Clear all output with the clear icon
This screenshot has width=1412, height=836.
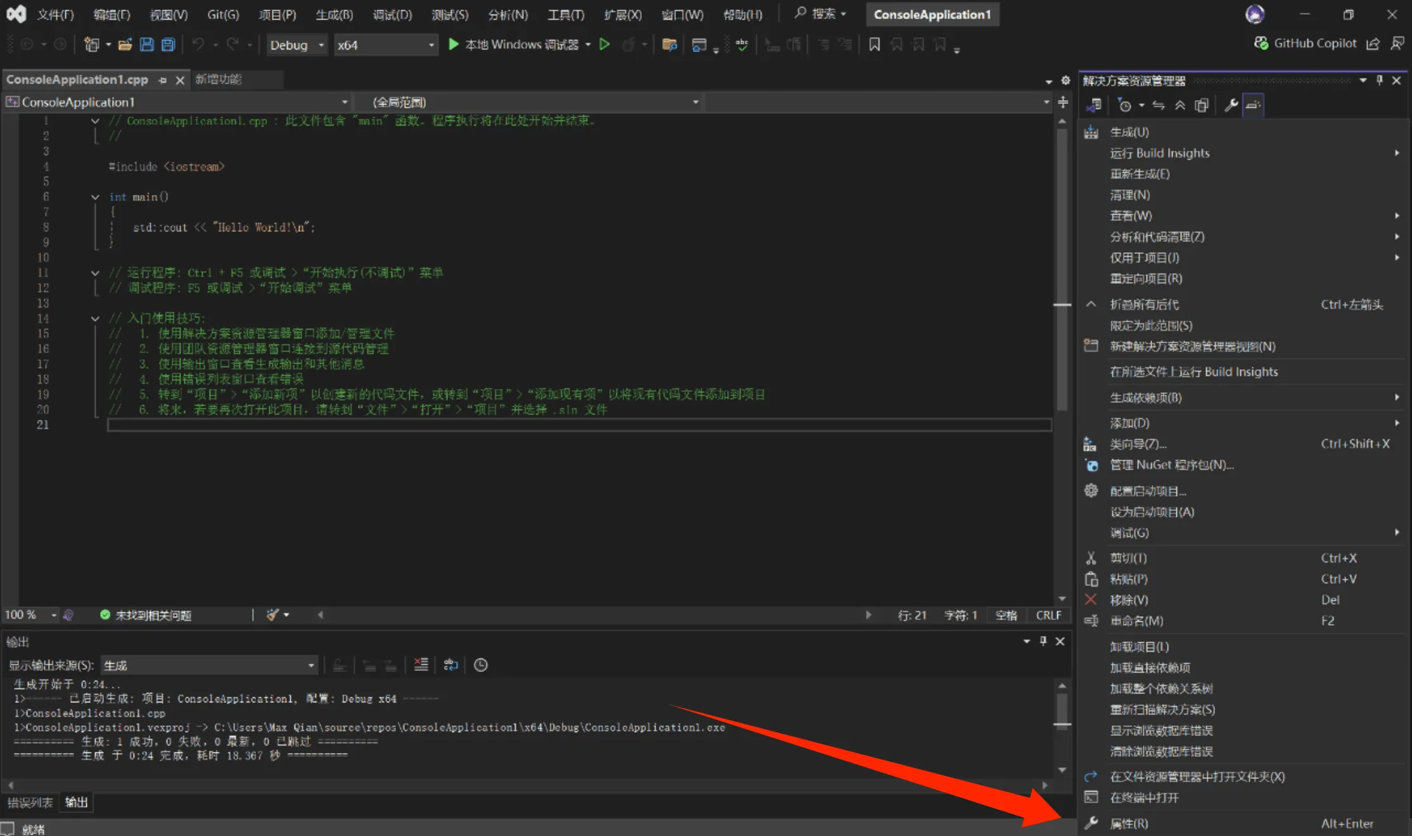pos(421,664)
